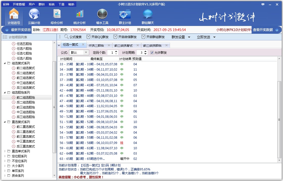This screenshot has height=181, width=283.
Task: Uncheck the 允许群发 checkbox
Action: tap(152, 52)
